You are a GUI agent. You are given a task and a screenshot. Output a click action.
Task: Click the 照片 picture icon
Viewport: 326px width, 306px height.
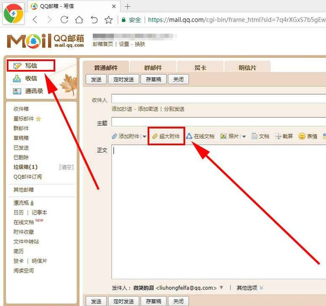click(x=223, y=136)
